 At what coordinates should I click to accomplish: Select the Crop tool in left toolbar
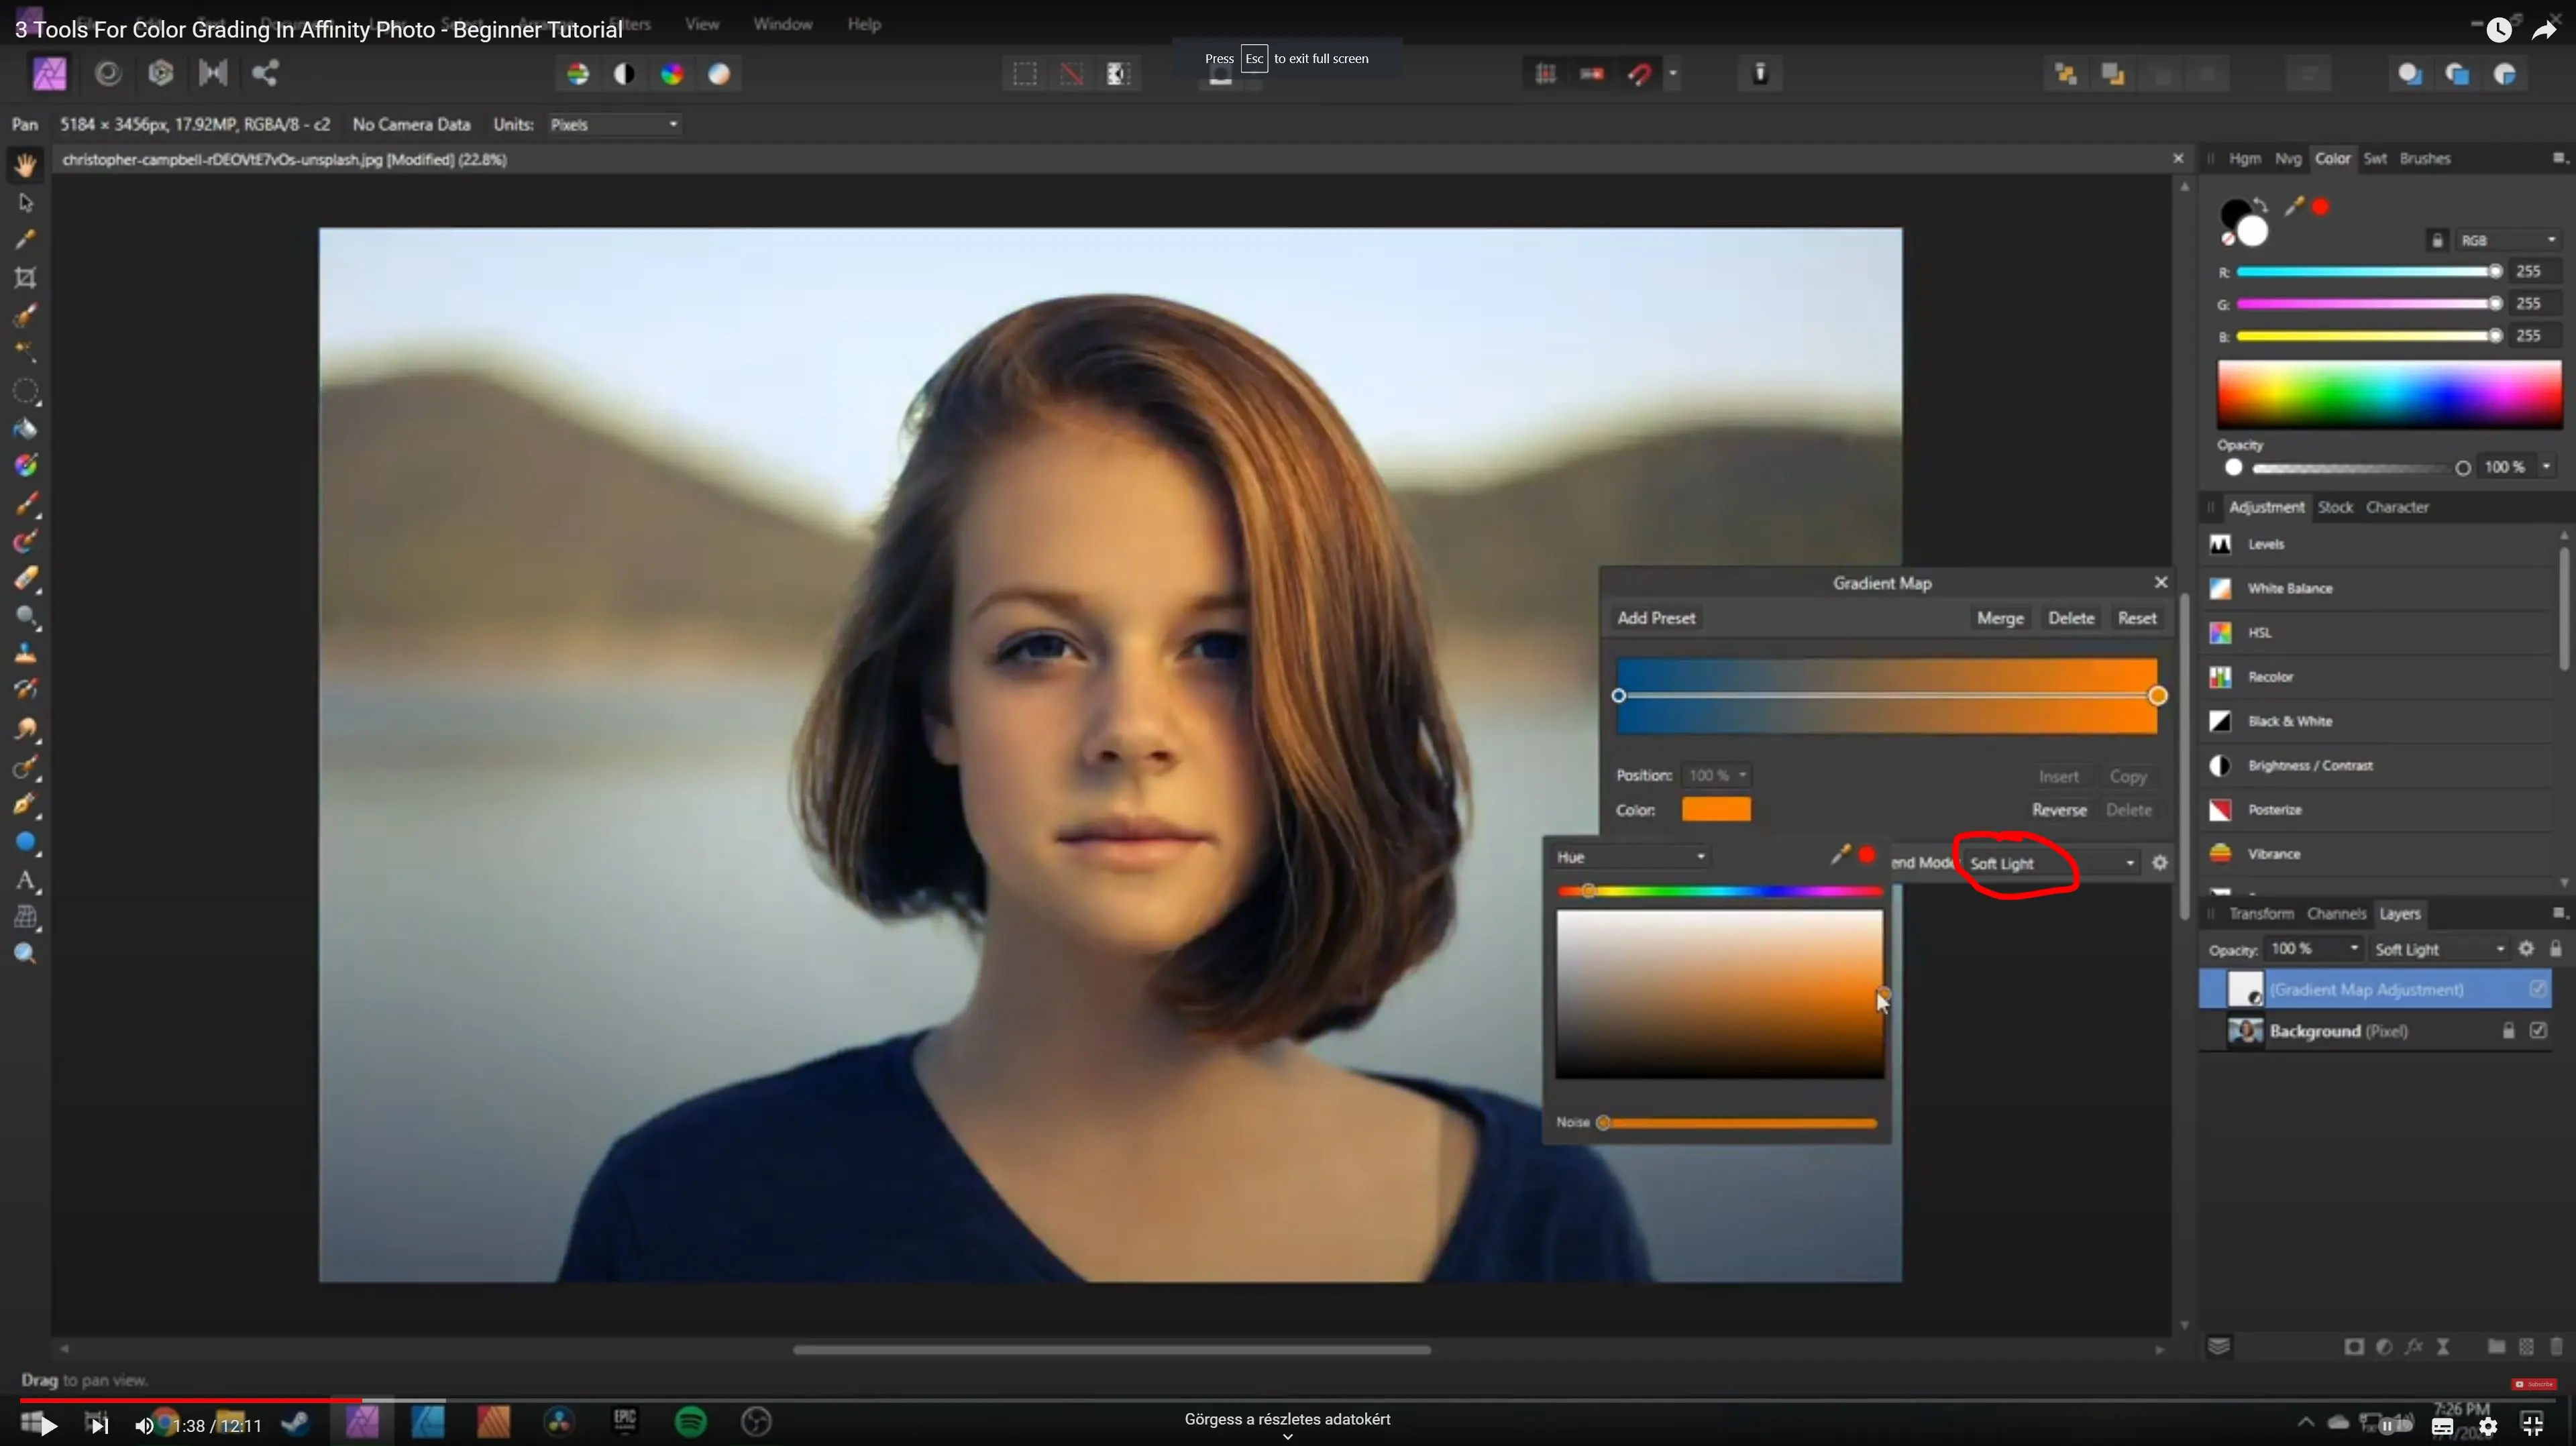25,277
